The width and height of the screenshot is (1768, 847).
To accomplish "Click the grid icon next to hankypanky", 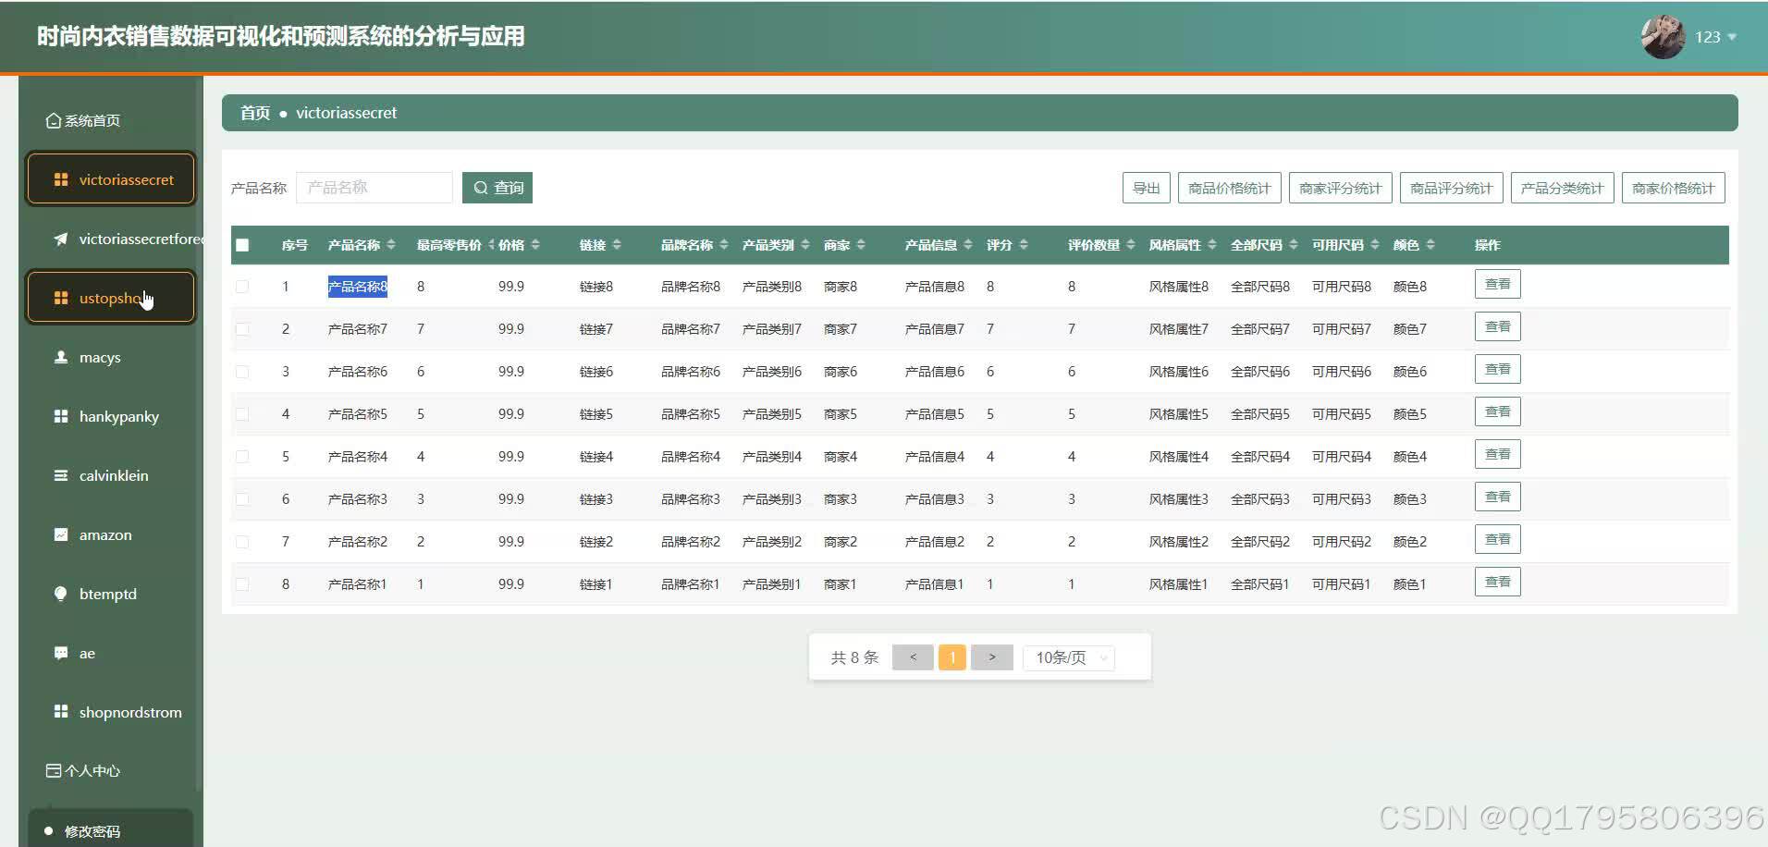I will click(61, 416).
